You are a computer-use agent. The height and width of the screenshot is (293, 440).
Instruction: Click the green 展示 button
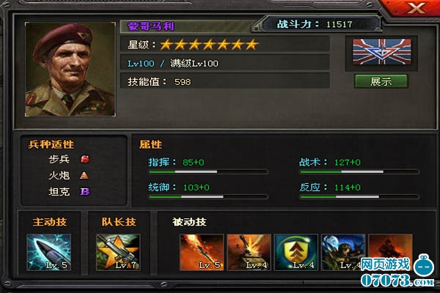click(x=381, y=81)
